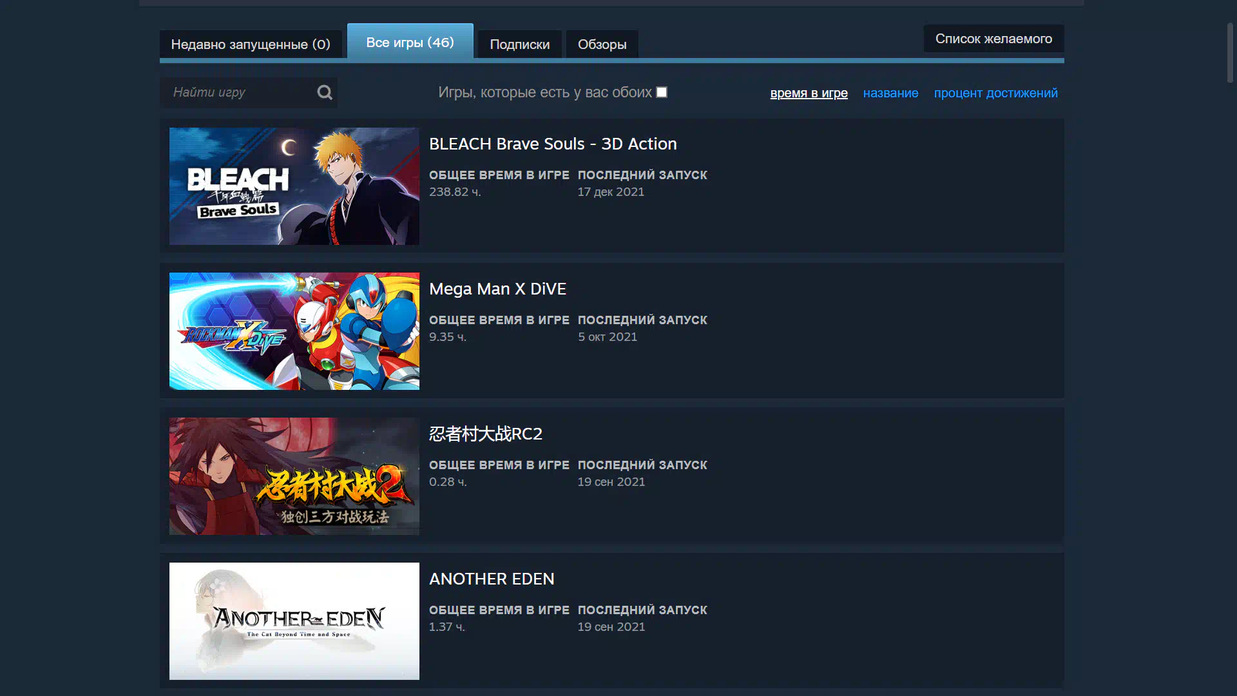Click 19 сен 2021 under ANOTHER EDEN
The width and height of the screenshot is (1237, 696).
click(x=611, y=627)
